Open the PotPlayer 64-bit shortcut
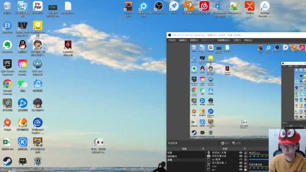 point(38,29)
